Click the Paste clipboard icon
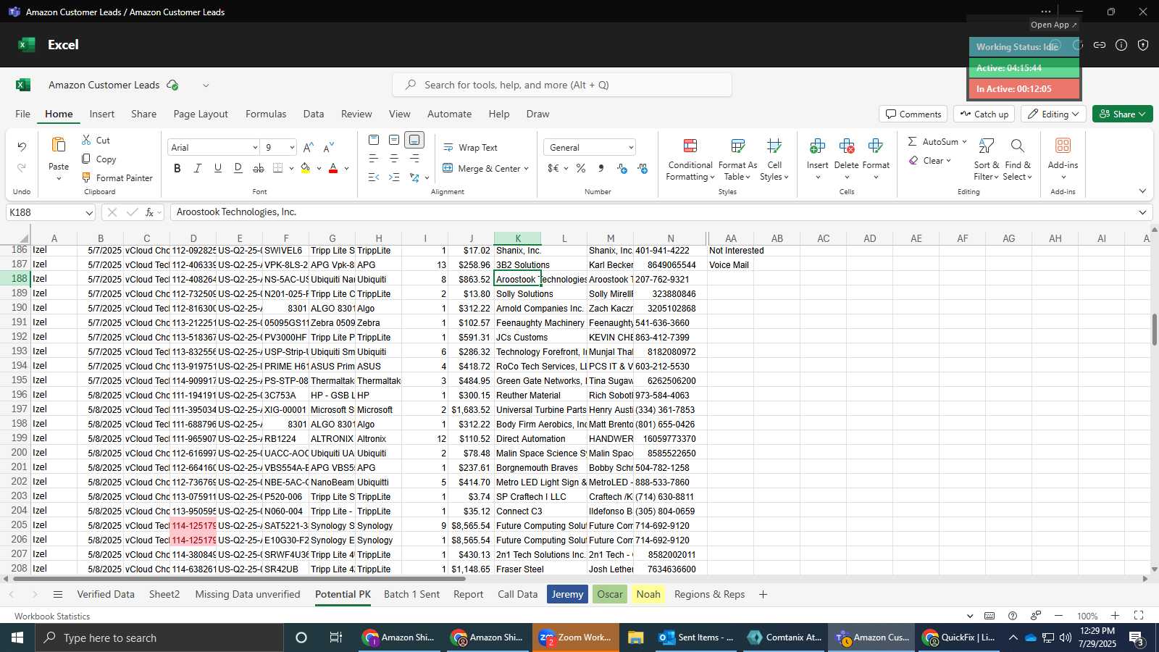The height and width of the screenshot is (652, 1159). [59, 145]
